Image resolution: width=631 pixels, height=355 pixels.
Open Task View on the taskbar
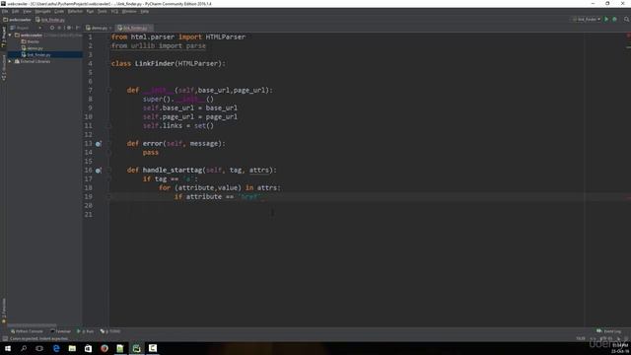(x=39, y=348)
